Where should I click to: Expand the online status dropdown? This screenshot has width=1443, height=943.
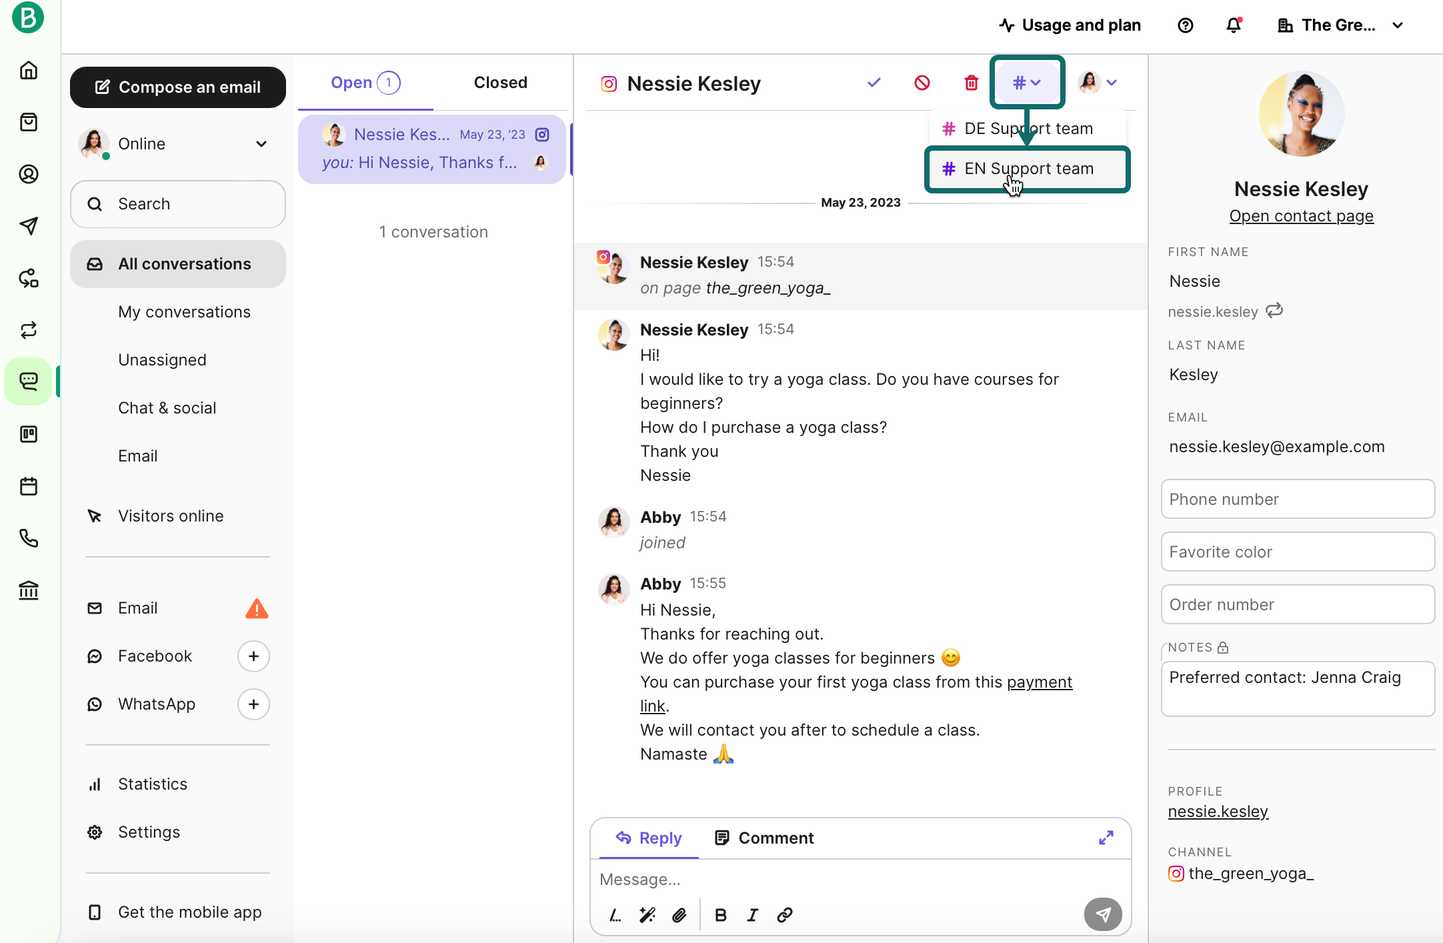coord(261,143)
